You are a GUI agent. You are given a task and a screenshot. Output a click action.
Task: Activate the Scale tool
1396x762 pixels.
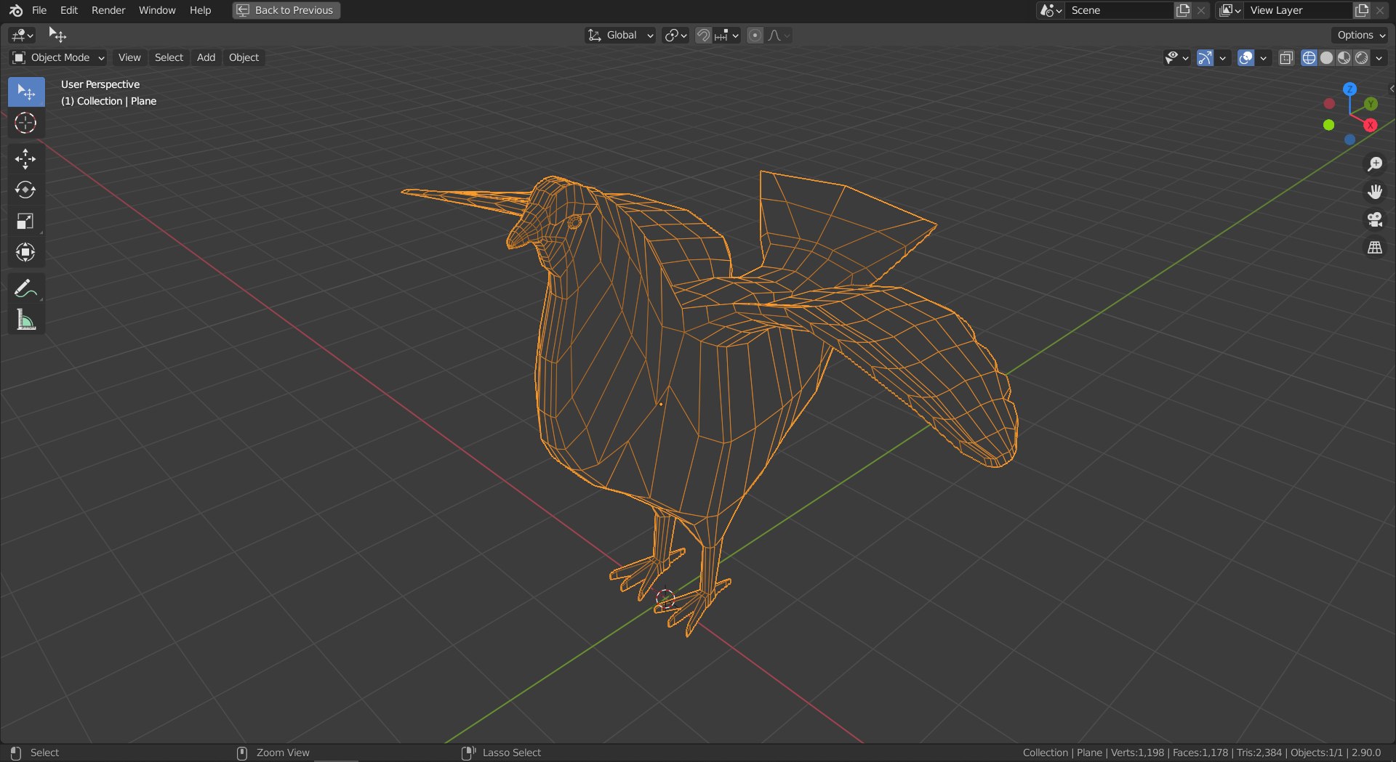pyautogui.click(x=26, y=222)
